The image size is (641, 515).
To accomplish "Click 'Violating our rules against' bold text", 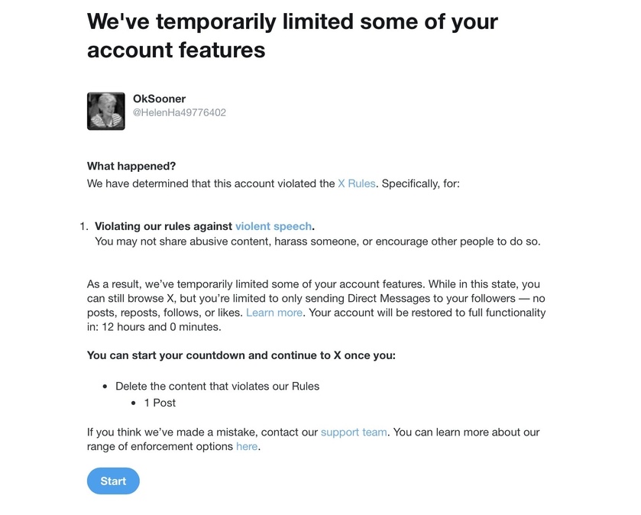I will click(x=163, y=226).
